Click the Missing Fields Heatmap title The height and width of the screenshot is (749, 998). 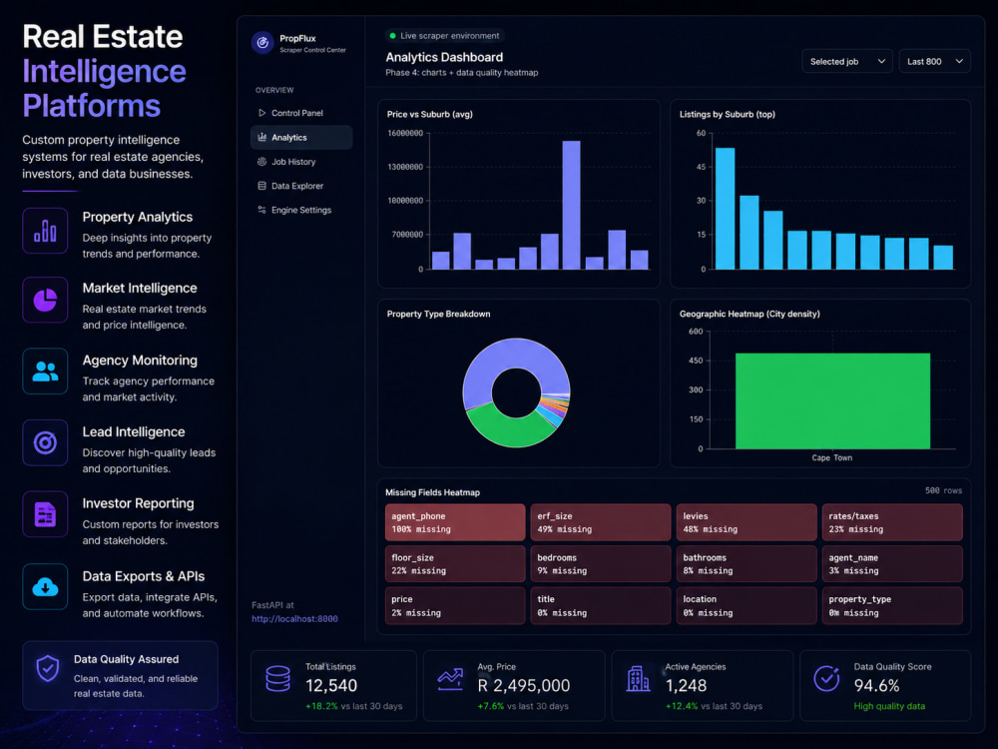[432, 492]
